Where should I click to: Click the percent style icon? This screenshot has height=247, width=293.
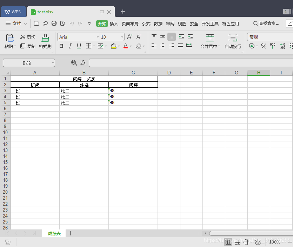pos(264,46)
